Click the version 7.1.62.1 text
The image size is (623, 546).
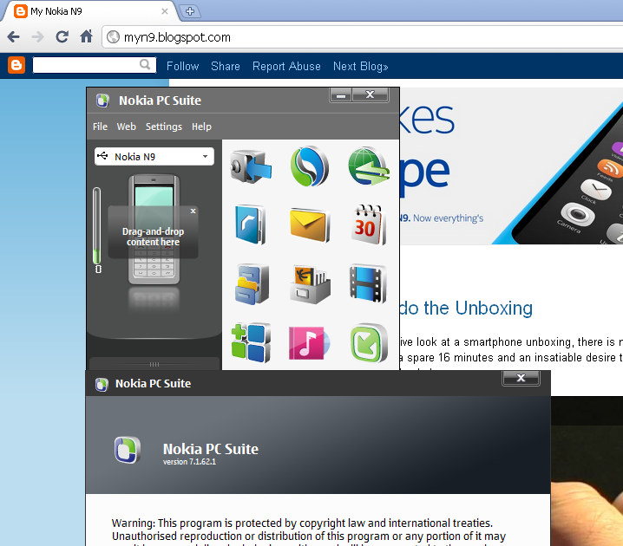tap(189, 462)
